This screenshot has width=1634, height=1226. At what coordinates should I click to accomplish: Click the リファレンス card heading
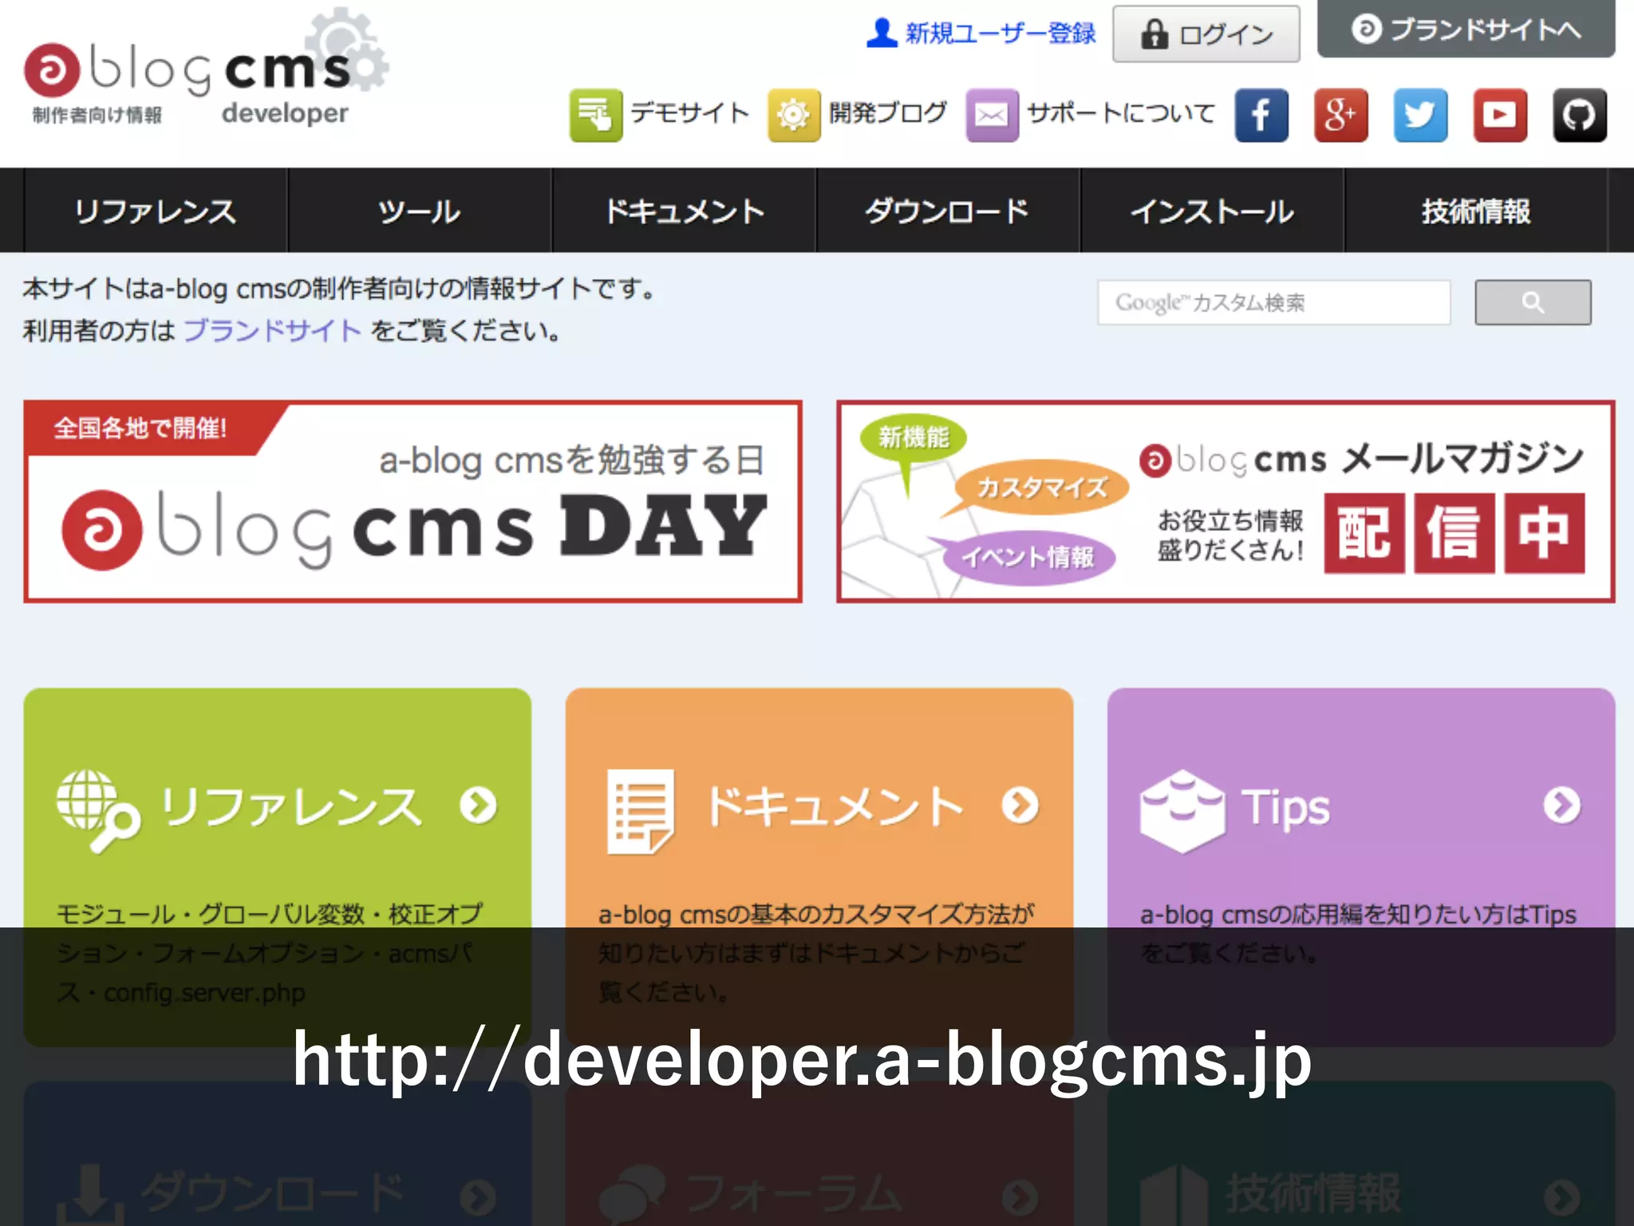[291, 806]
